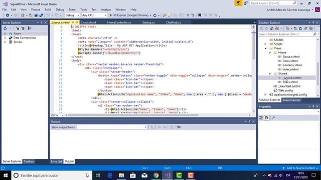The height and width of the screenshot is (180, 321).
Task: Click Sync with Active Document icon
Action: (x=295, y=28)
